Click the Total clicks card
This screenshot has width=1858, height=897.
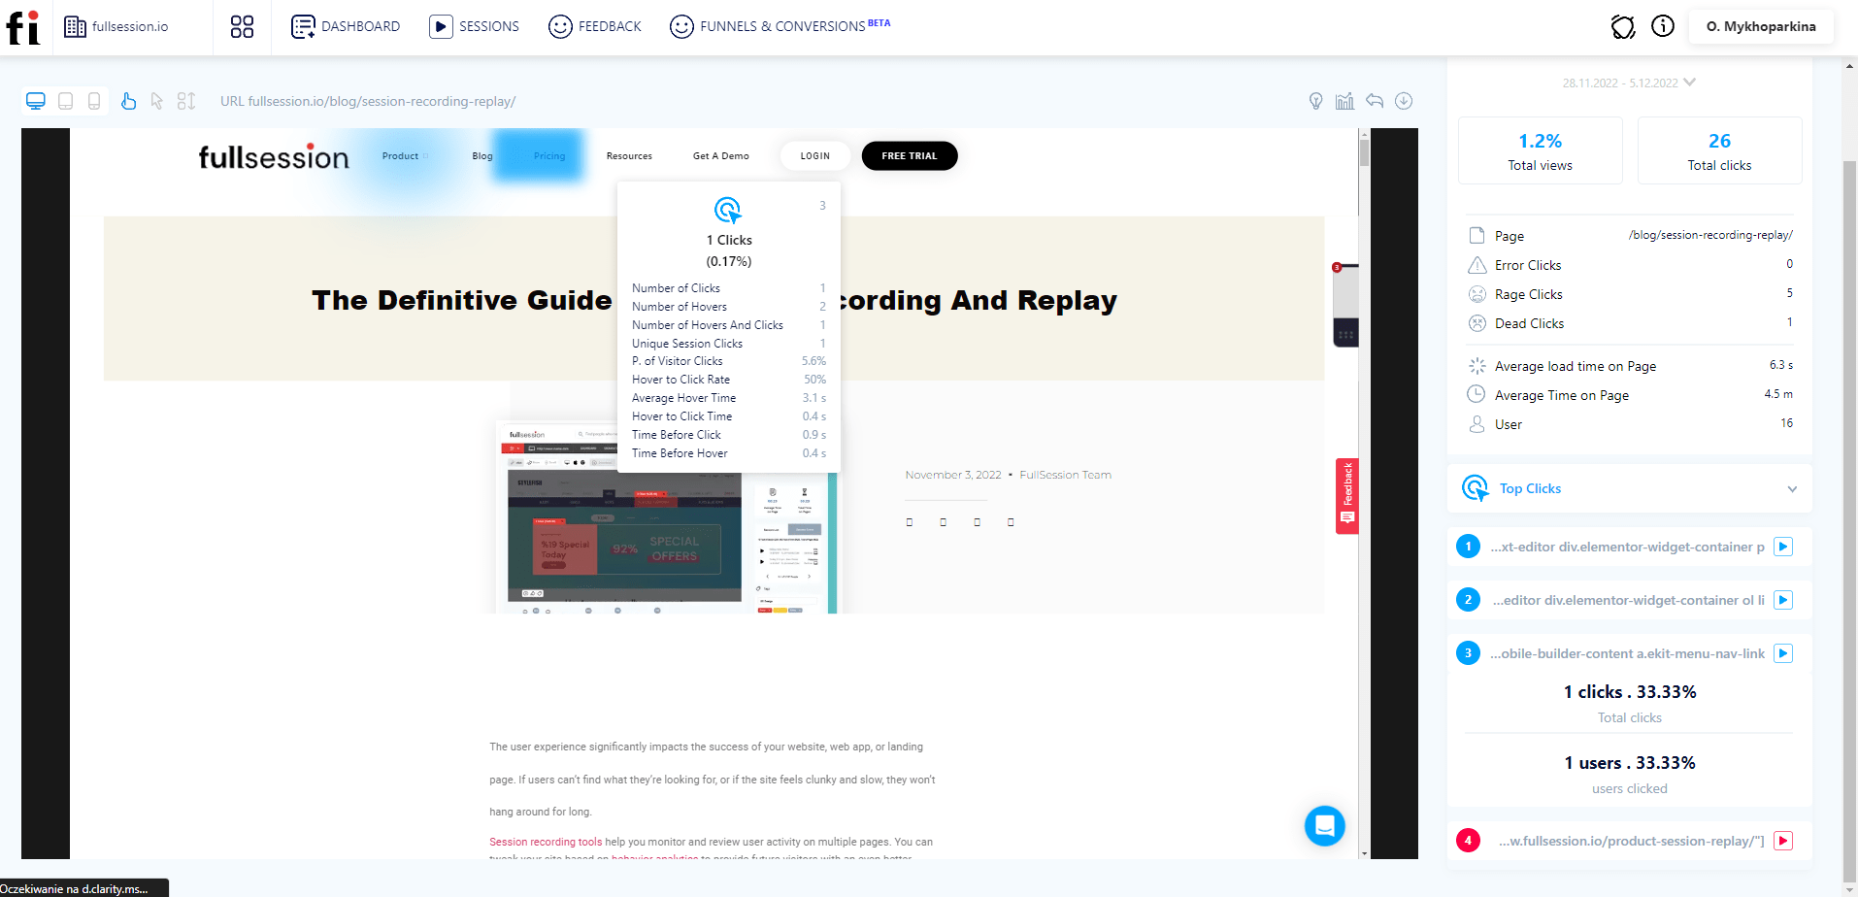(1720, 150)
